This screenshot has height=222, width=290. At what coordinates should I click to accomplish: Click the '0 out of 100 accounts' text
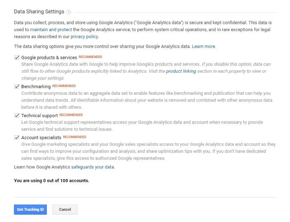point(66,180)
